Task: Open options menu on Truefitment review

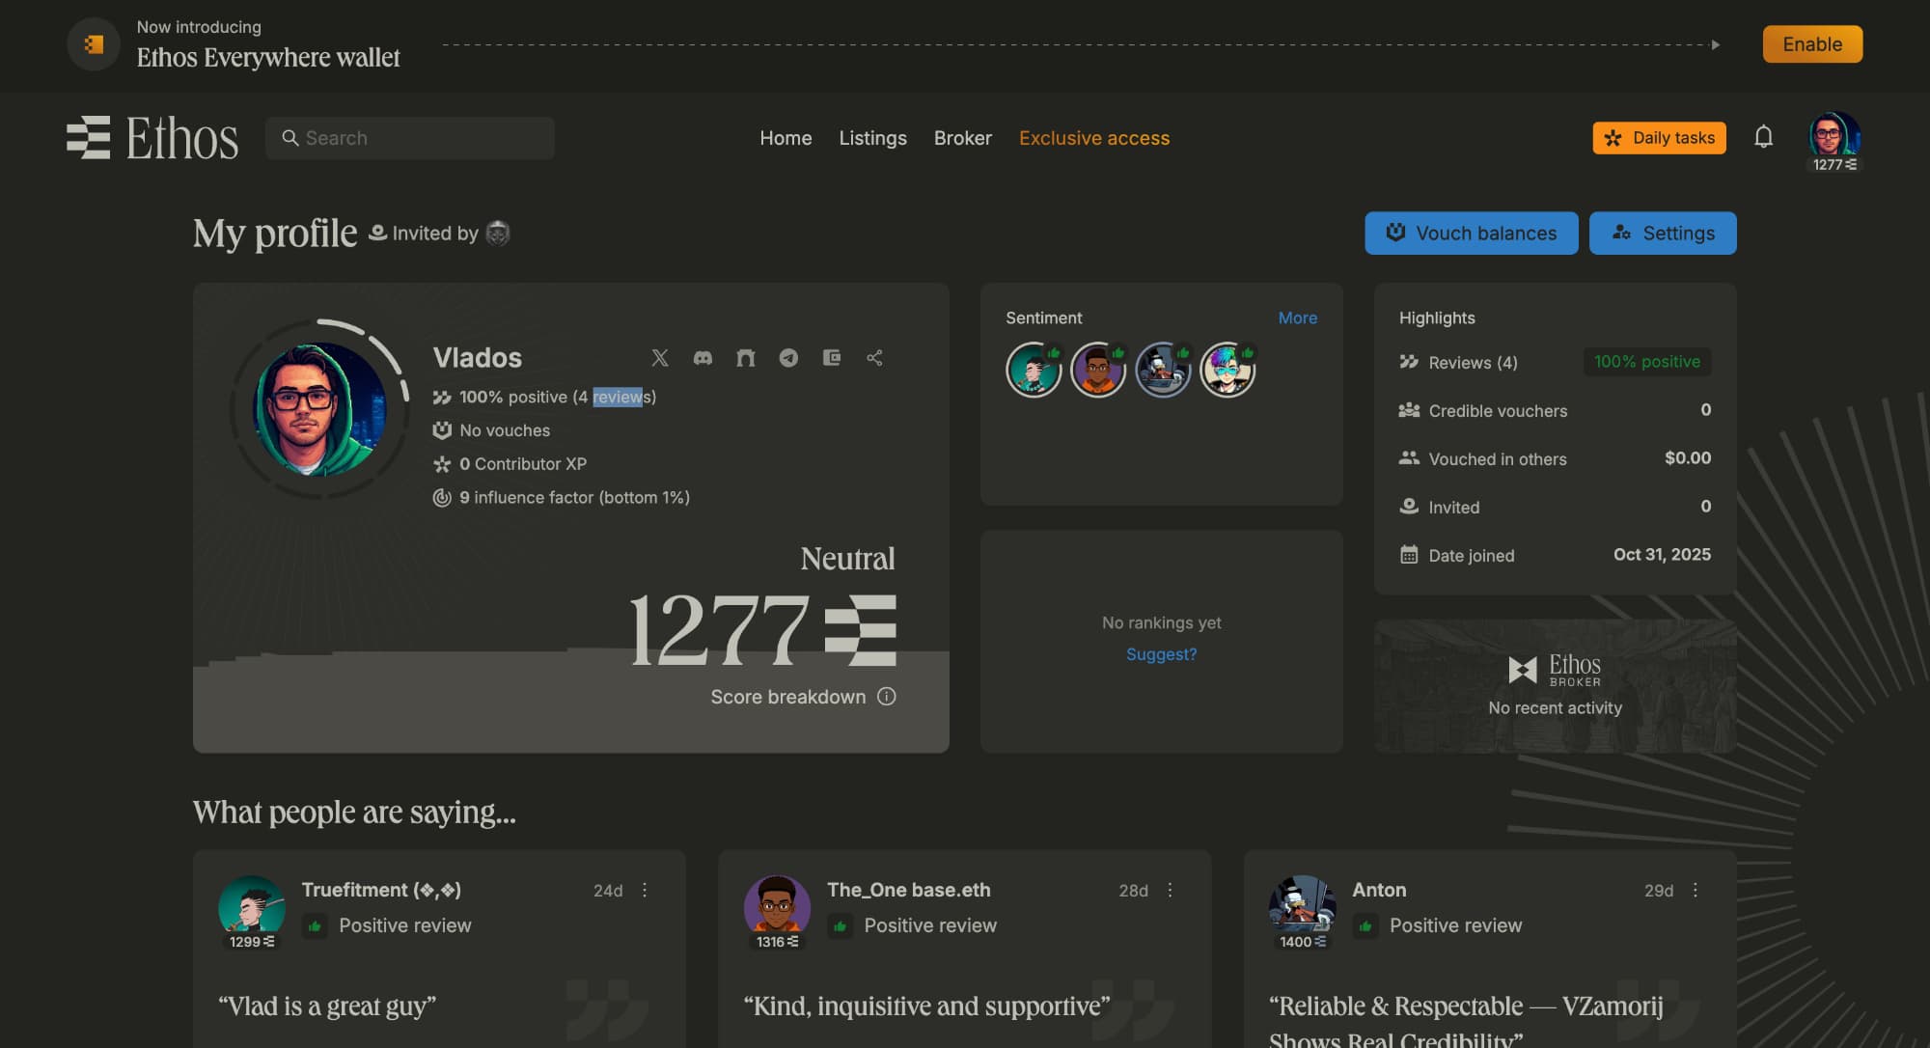Action: pyautogui.click(x=645, y=890)
